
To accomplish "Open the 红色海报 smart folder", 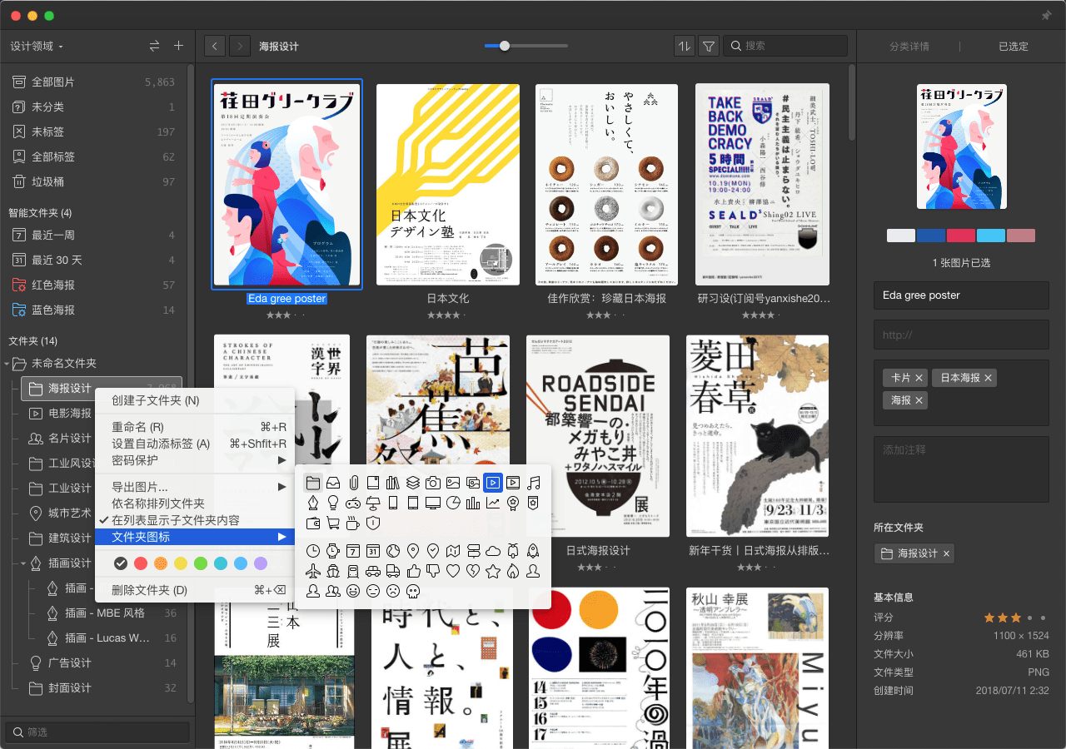I will (x=93, y=285).
